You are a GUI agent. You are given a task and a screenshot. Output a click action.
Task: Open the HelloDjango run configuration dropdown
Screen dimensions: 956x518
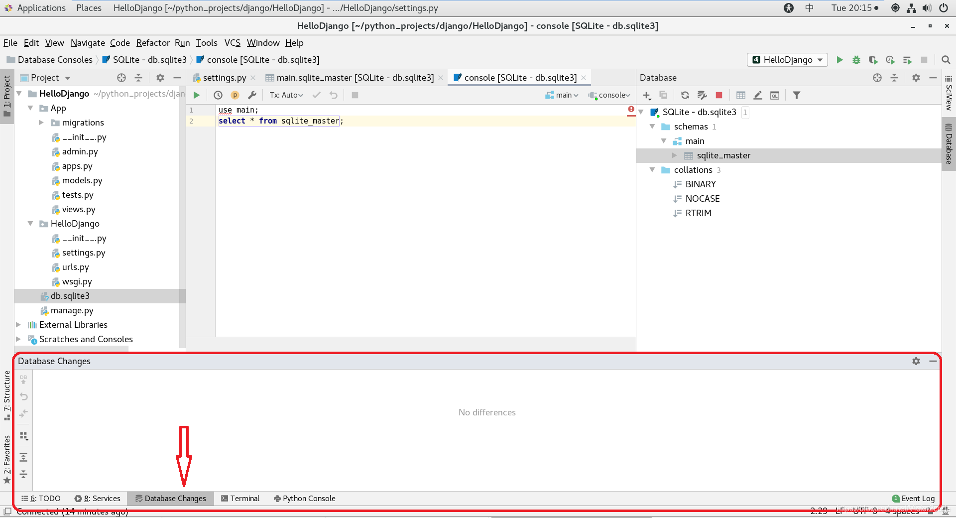point(787,60)
